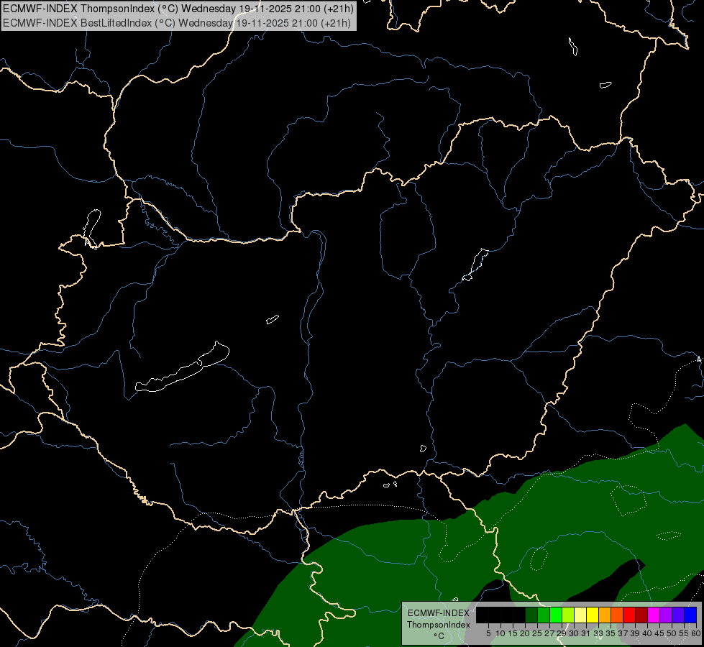Click the legend scale value 25

[x=537, y=633]
